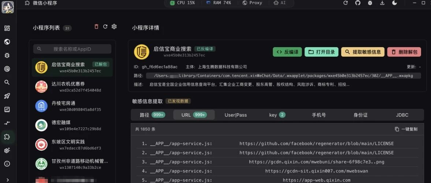This screenshot has width=431, height=183.
Task: Select the puzzle piece plugin icon in sidebar
Action: pos(7,137)
